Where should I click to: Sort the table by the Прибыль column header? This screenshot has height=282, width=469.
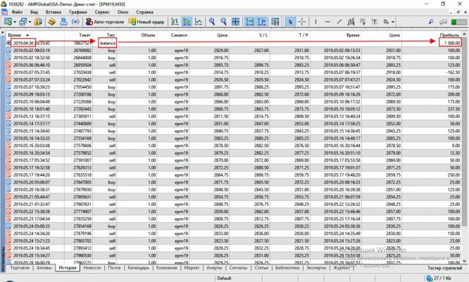coord(451,35)
